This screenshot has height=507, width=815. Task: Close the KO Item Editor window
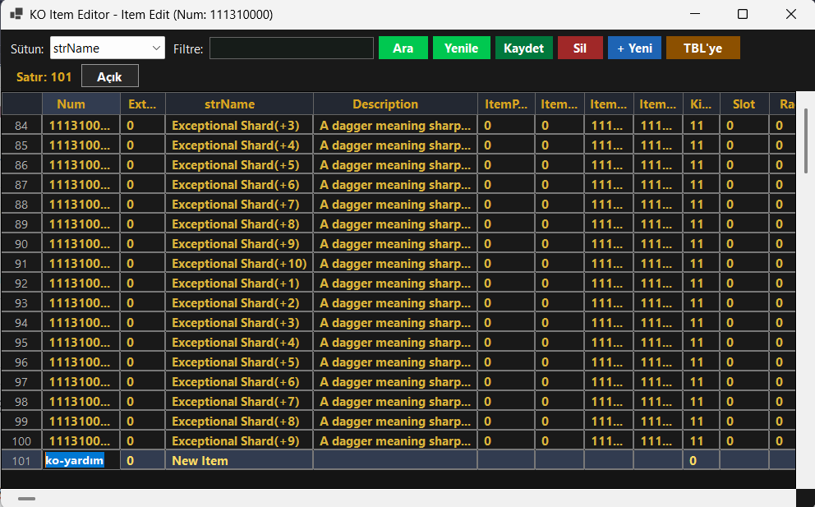[791, 14]
